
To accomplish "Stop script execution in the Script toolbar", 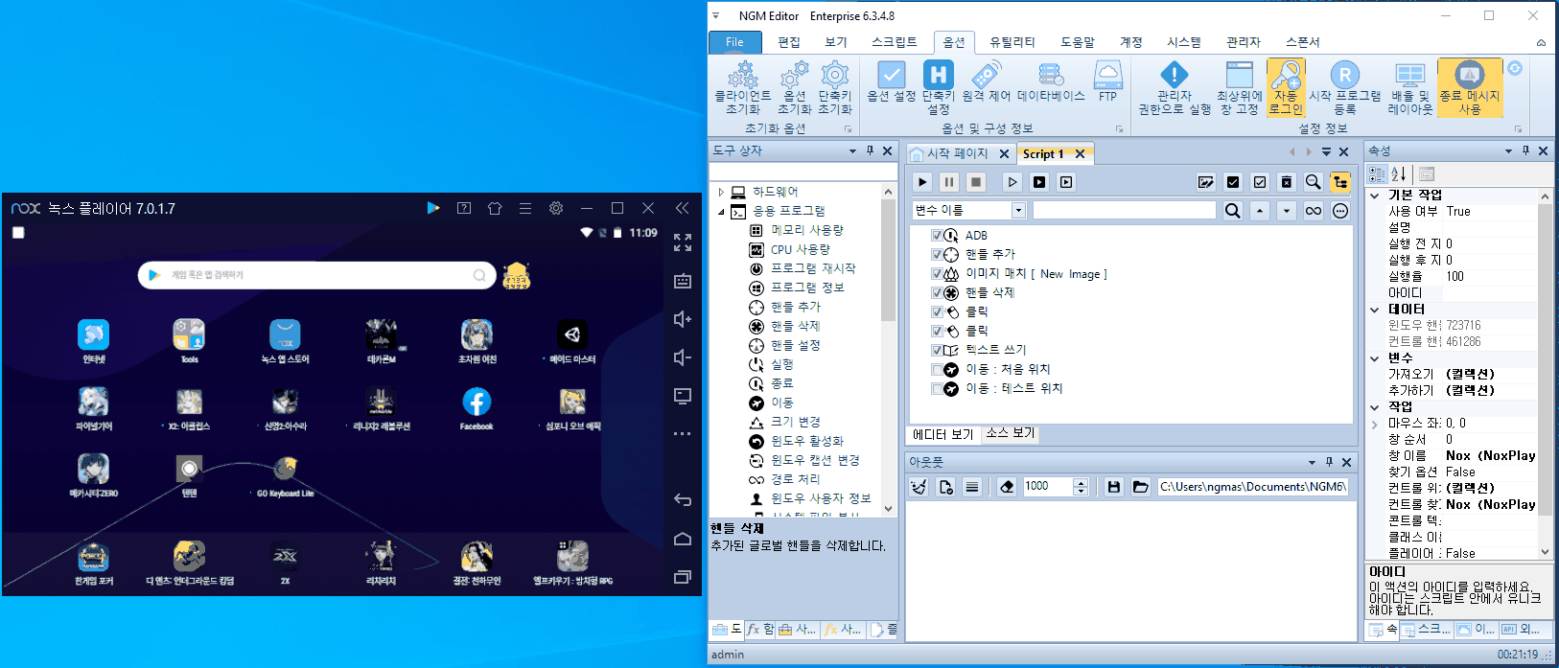I will 976,182.
